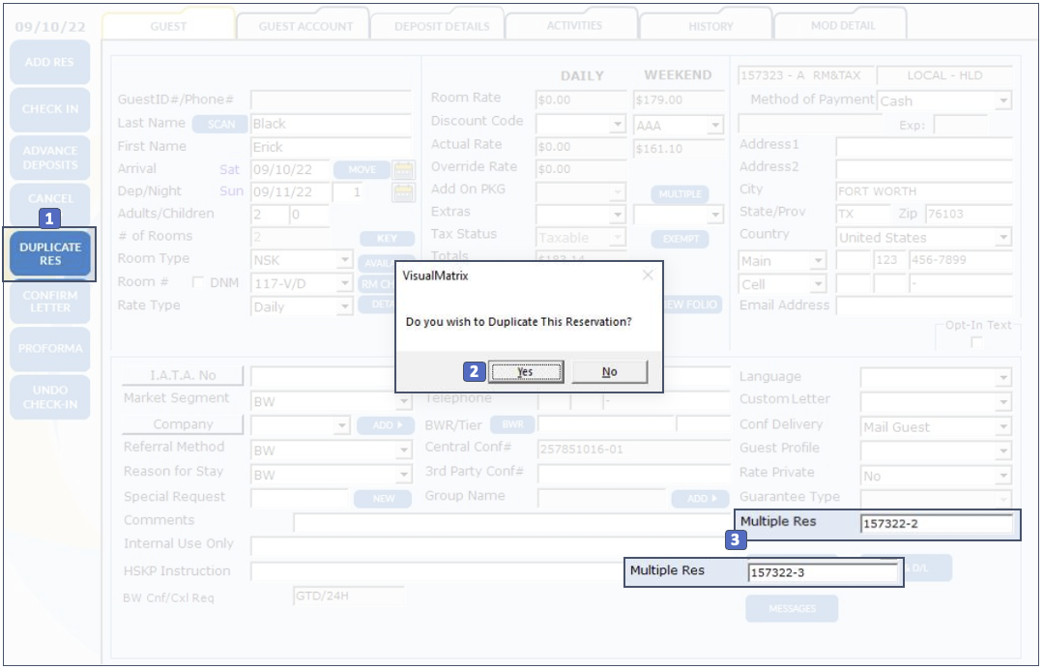1043x669 pixels.
Task: Open the Country dropdown showing United States
Action: [1003, 238]
